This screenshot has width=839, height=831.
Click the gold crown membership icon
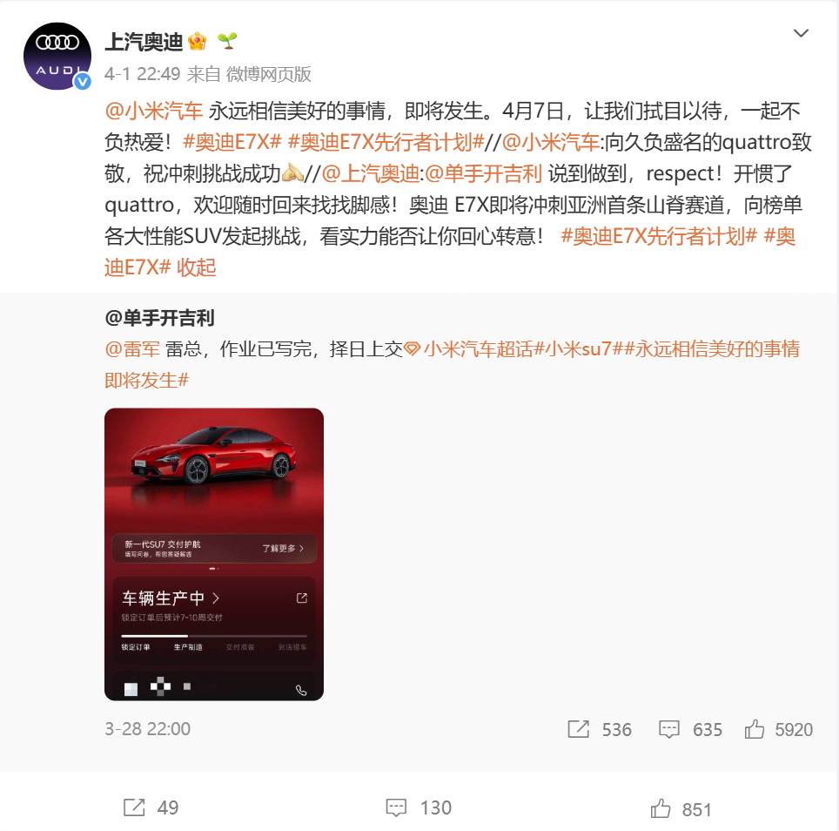point(198,42)
